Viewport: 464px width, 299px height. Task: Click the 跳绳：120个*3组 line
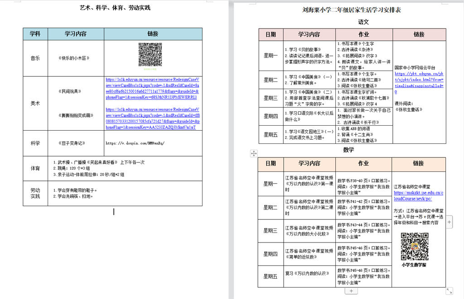pyautogui.click(x=71, y=168)
